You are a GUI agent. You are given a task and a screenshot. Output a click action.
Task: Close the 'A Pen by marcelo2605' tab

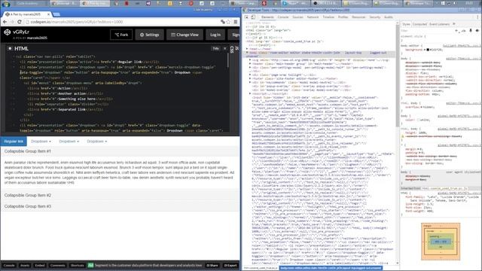(x=48, y=14)
